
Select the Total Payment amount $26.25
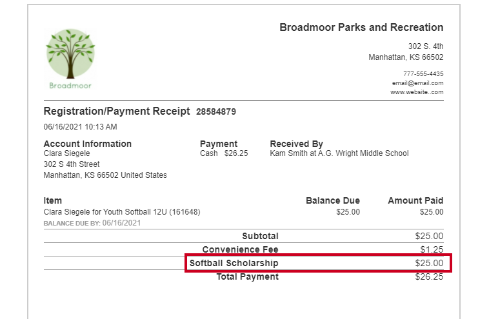coord(429,276)
